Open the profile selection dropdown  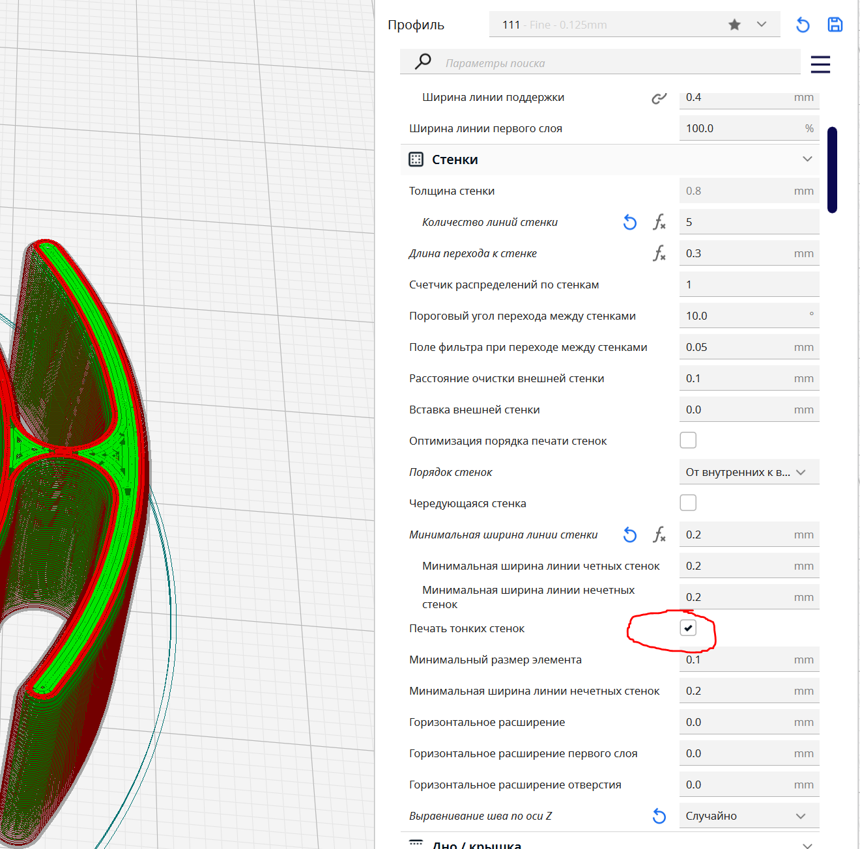click(x=762, y=25)
